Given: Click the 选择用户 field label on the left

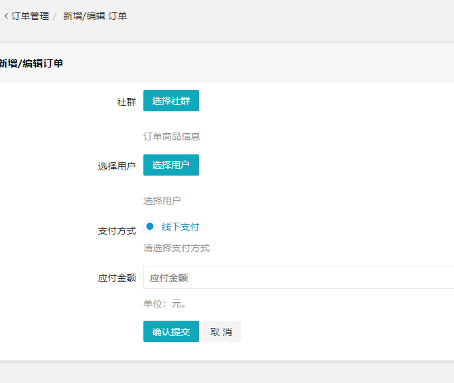Looking at the screenshot, I should click(117, 166).
